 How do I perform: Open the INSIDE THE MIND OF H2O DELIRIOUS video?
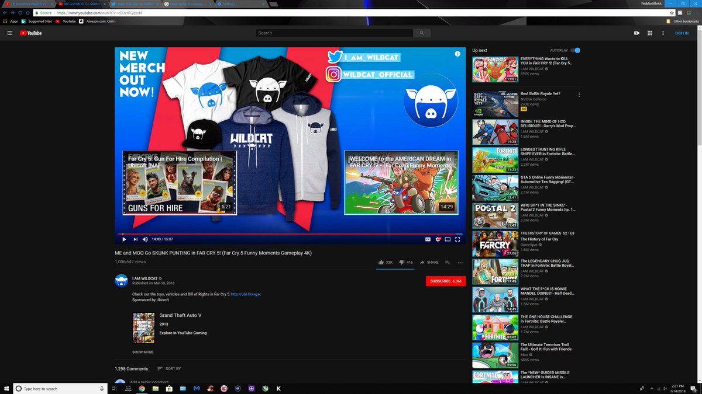pos(495,132)
